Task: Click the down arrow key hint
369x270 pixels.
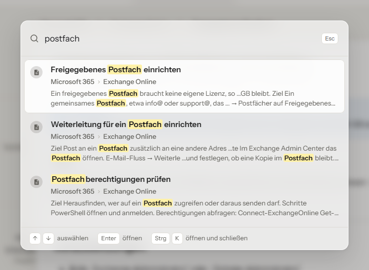Action: point(49,238)
